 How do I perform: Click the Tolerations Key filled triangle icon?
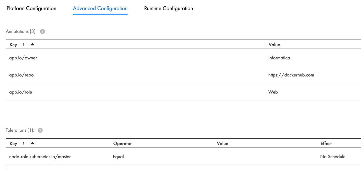pos(32,143)
